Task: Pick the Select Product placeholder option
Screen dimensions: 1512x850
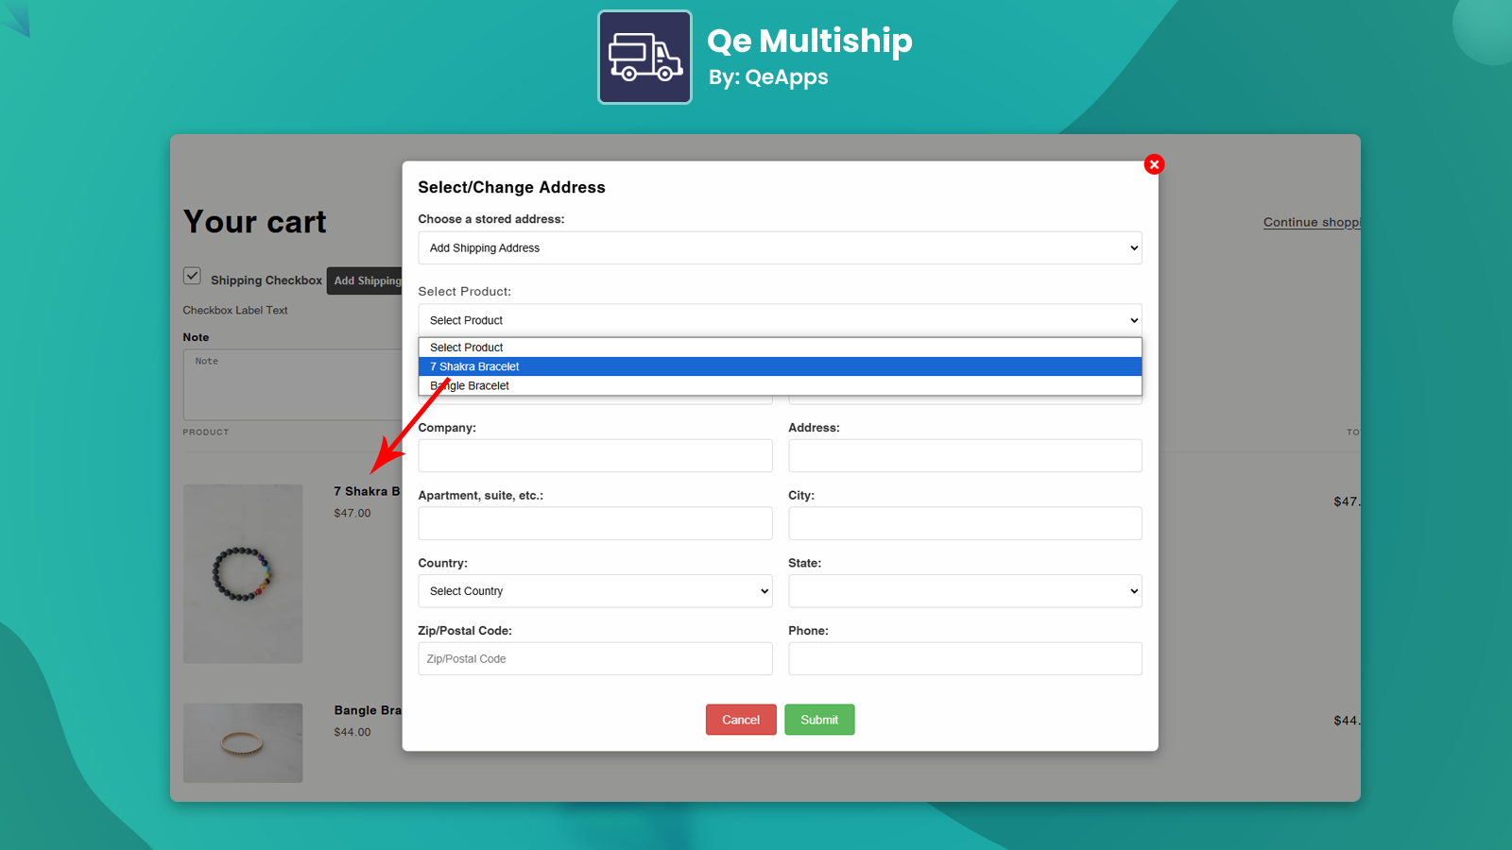Action: [x=780, y=348]
